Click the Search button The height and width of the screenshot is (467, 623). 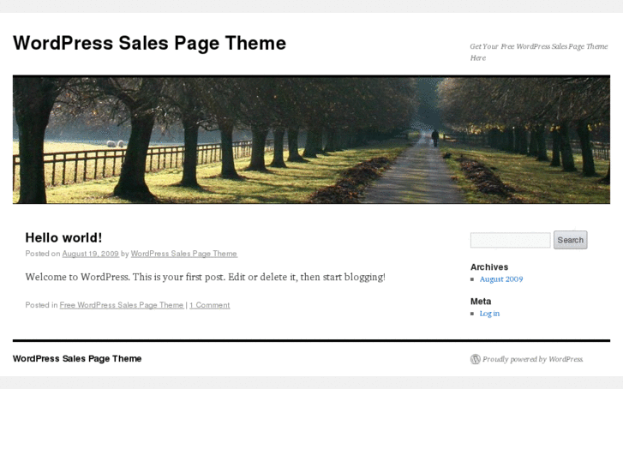(x=570, y=240)
